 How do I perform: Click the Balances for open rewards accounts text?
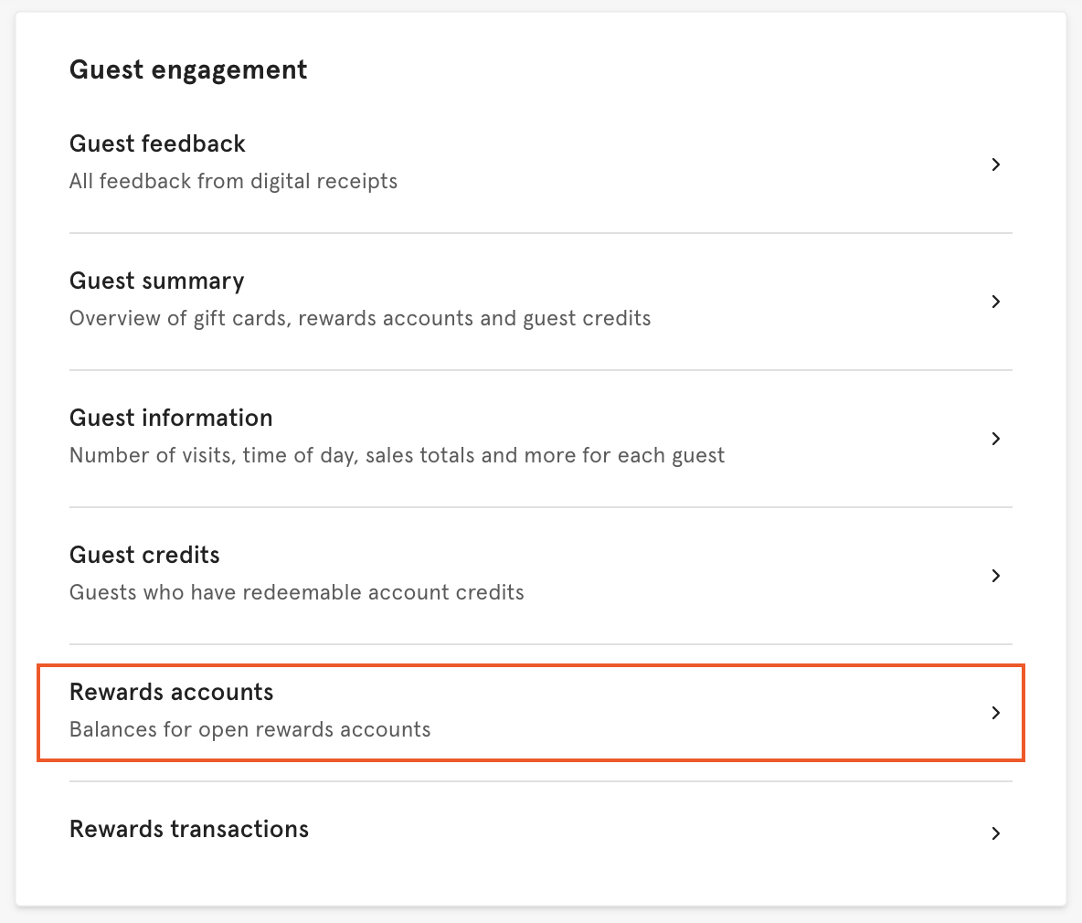[x=249, y=729]
